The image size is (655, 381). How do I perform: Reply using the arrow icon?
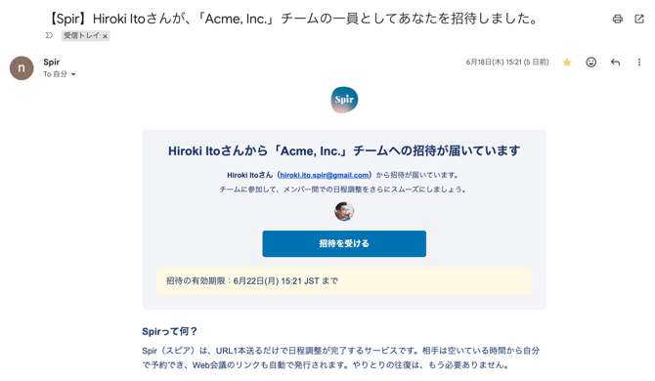(x=615, y=63)
